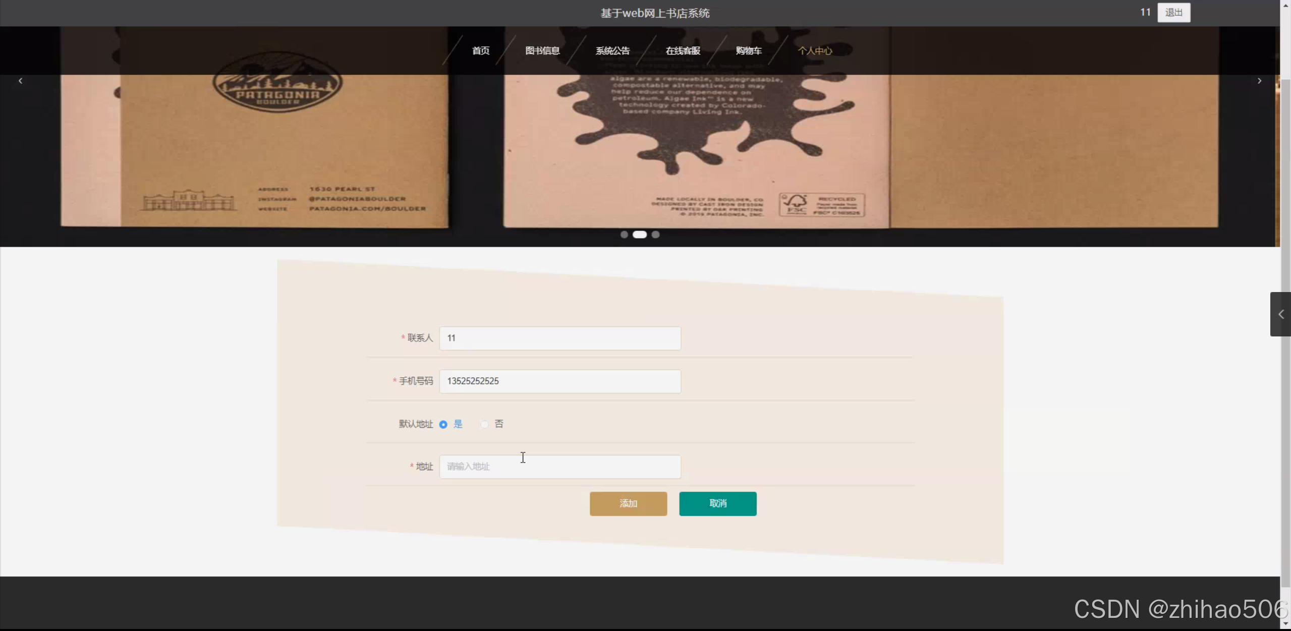Click the 添加 button

click(x=628, y=503)
